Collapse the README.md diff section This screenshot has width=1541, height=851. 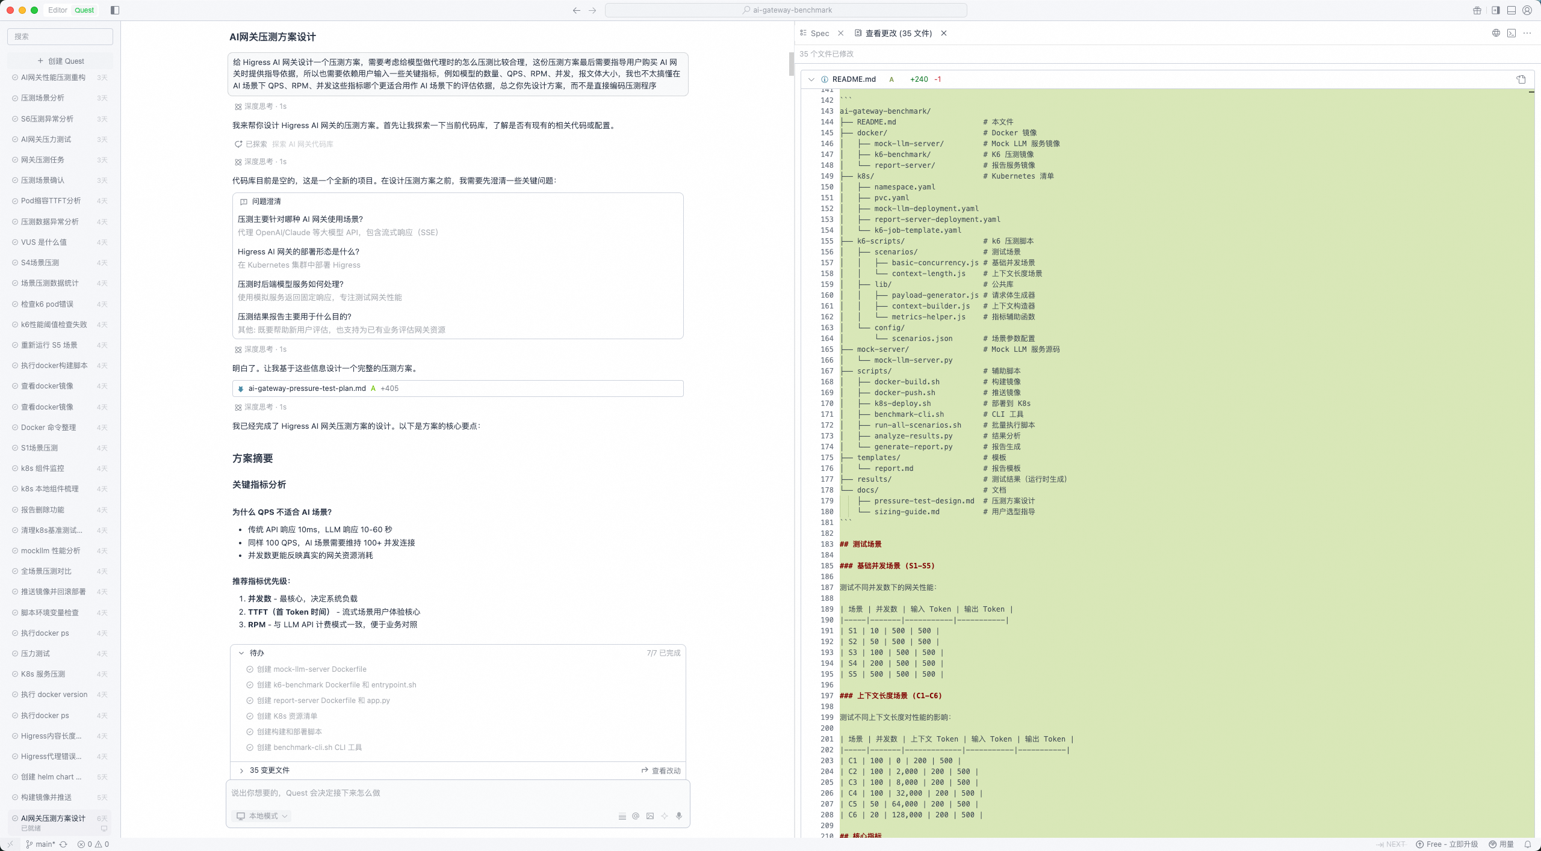pos(811,79)
